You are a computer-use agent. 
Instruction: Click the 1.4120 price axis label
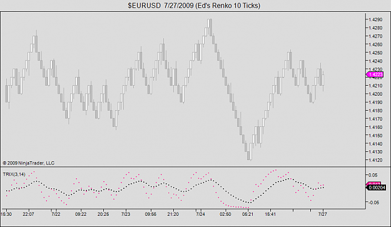click(375, 160)
